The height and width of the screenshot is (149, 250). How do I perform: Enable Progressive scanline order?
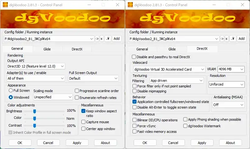click(77, 91)
